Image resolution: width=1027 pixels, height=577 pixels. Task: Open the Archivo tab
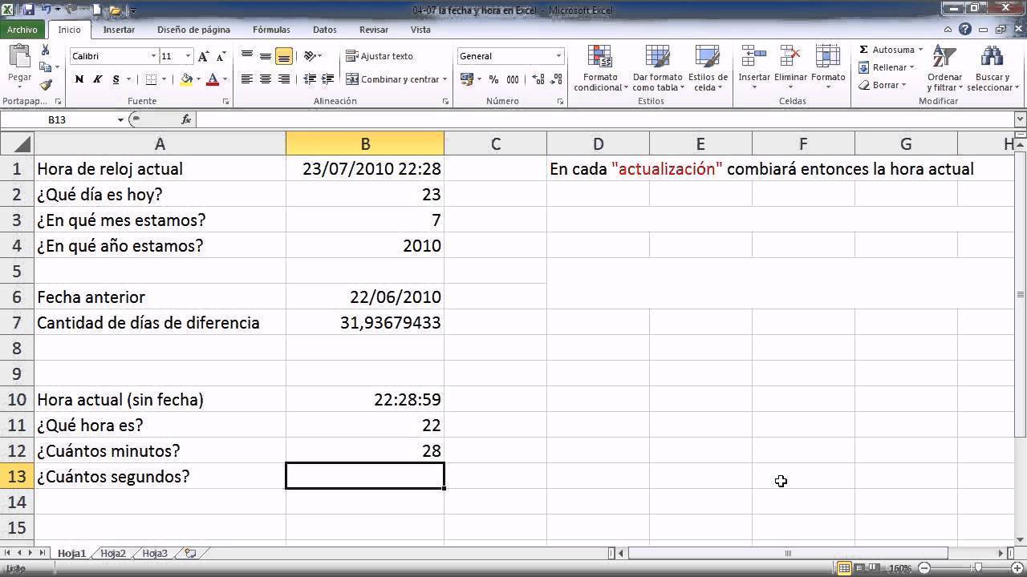coord(22,30)
